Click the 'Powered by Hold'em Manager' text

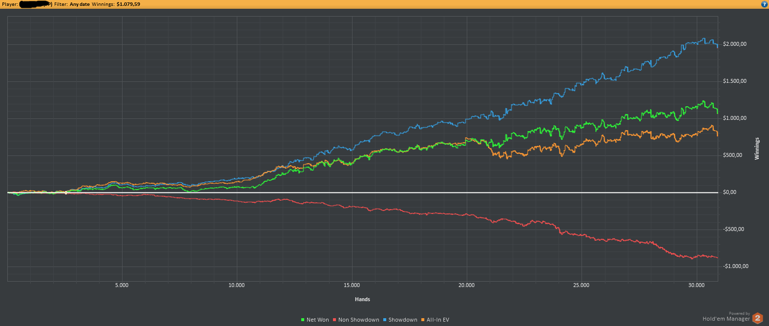[x=726, y=317]
